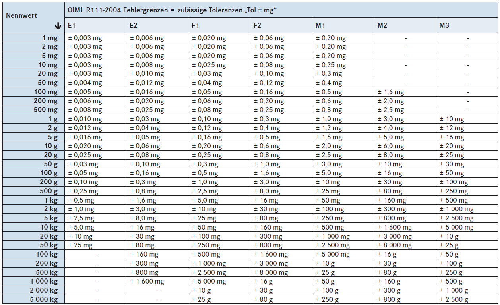Select the 1 mg row label

(50, 38)
